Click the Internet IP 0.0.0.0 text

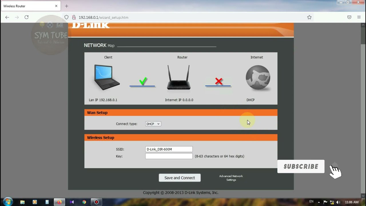pos(179,100)
